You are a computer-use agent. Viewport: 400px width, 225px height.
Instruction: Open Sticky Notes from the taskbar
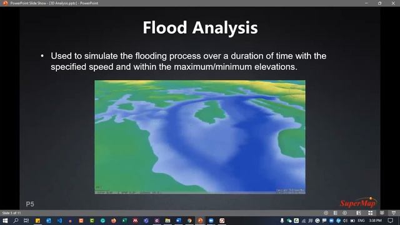37,221
